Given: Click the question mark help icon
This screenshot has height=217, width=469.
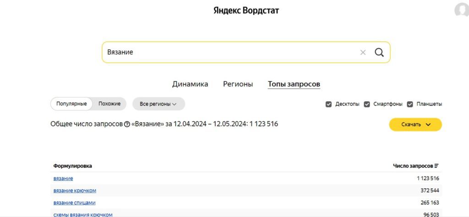Looking at the screenshot, I should pos(127,124).
